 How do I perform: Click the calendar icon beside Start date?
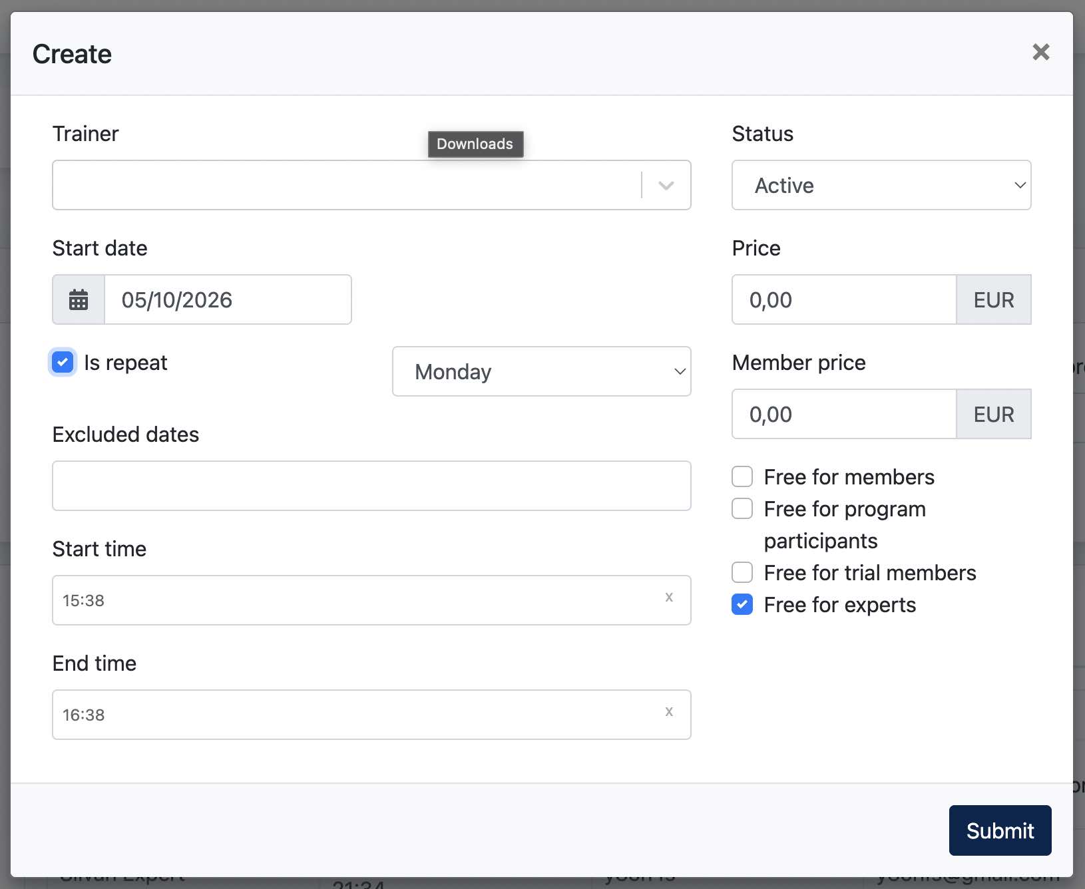79,299
